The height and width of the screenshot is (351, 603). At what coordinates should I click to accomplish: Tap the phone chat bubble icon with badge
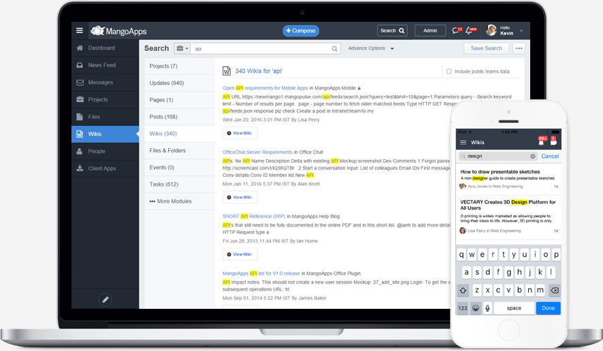click(553, 141)
